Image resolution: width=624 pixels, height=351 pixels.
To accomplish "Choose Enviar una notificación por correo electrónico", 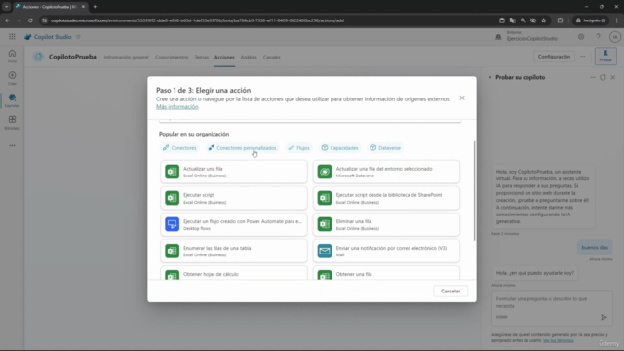I will [386, 251].
